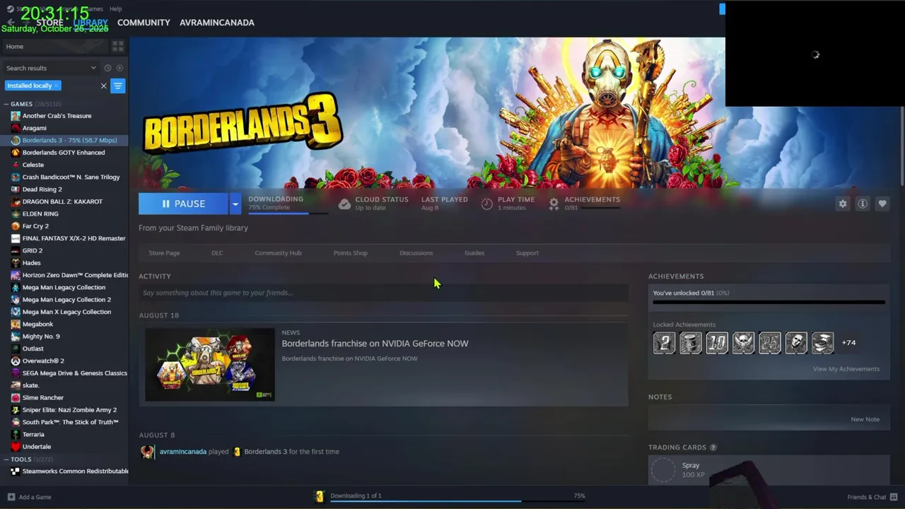Click the Borderlands 3 icon in download bar
Image resolution: width=905 pixels, height=509 pixels.
pos(320,497)
